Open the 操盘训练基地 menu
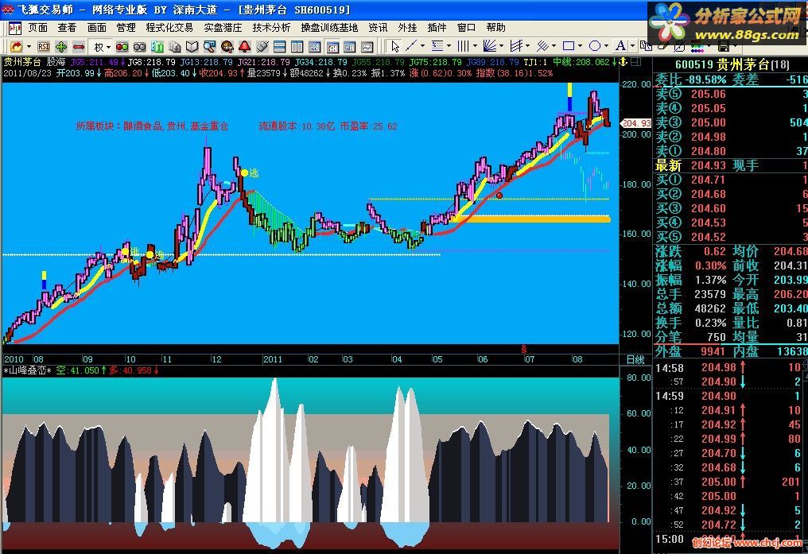Screen dimensions: 808x554 (329, 28)
